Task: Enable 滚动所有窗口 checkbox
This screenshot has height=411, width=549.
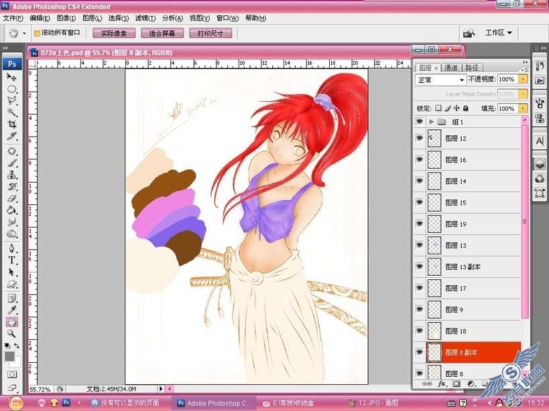Action: (x=37, y=33)
